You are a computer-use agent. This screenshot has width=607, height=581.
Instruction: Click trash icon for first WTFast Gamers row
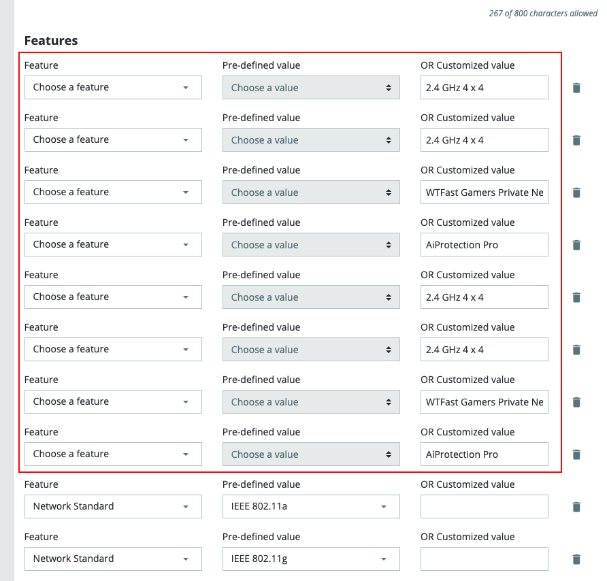click(x=576, y=193)
